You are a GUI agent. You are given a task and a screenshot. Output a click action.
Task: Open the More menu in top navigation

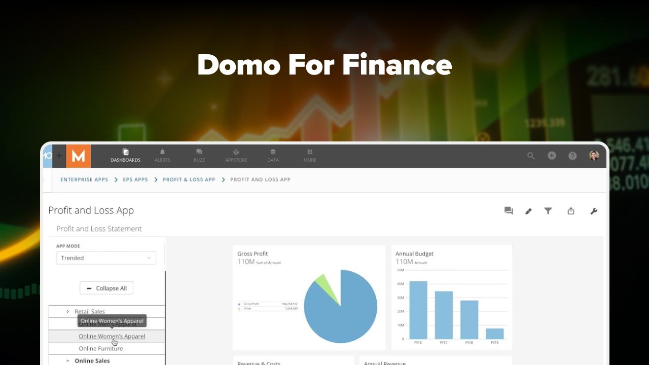pyautogui.click(x=309, y=155)
